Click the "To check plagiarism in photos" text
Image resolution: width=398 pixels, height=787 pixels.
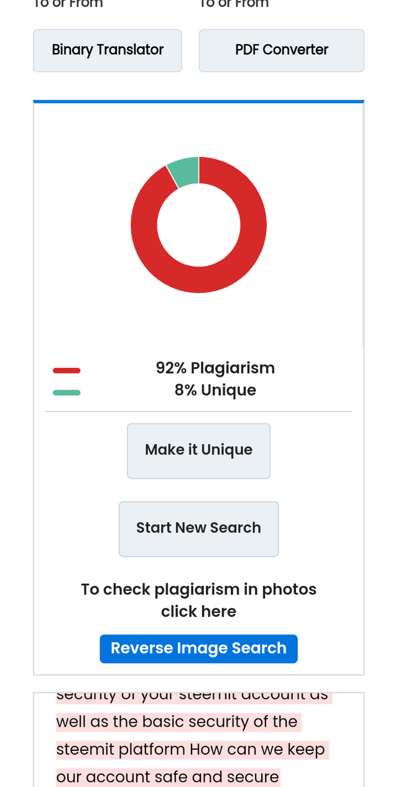coord(198,590)
